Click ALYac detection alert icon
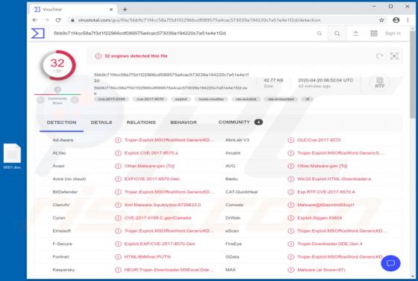The image size is (418, 281). 118,153
